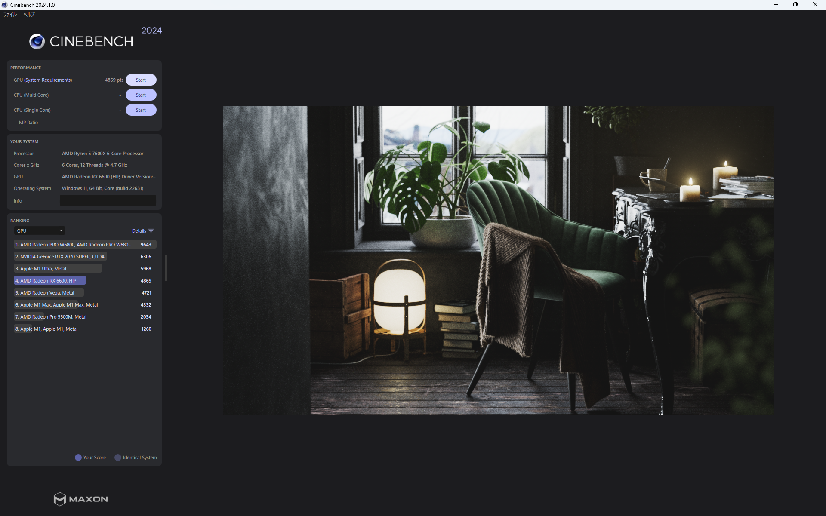This screenshot has width=826, height=516.
Task: Click the Your Score legend dot
Action: point(78,458)
